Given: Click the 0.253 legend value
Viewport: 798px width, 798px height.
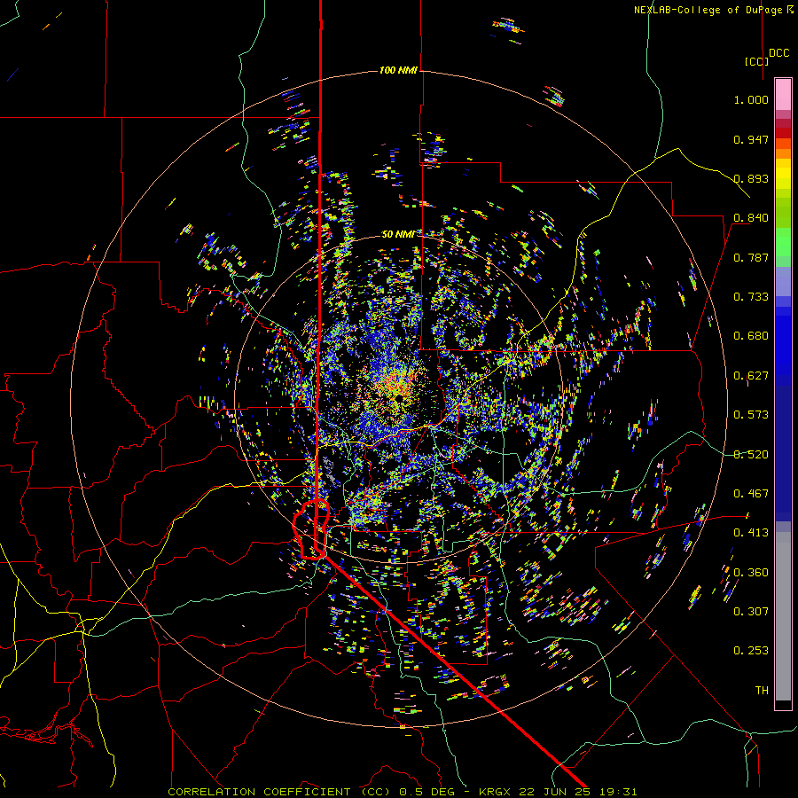Looking at the screenshot, I should coord(751,651).
